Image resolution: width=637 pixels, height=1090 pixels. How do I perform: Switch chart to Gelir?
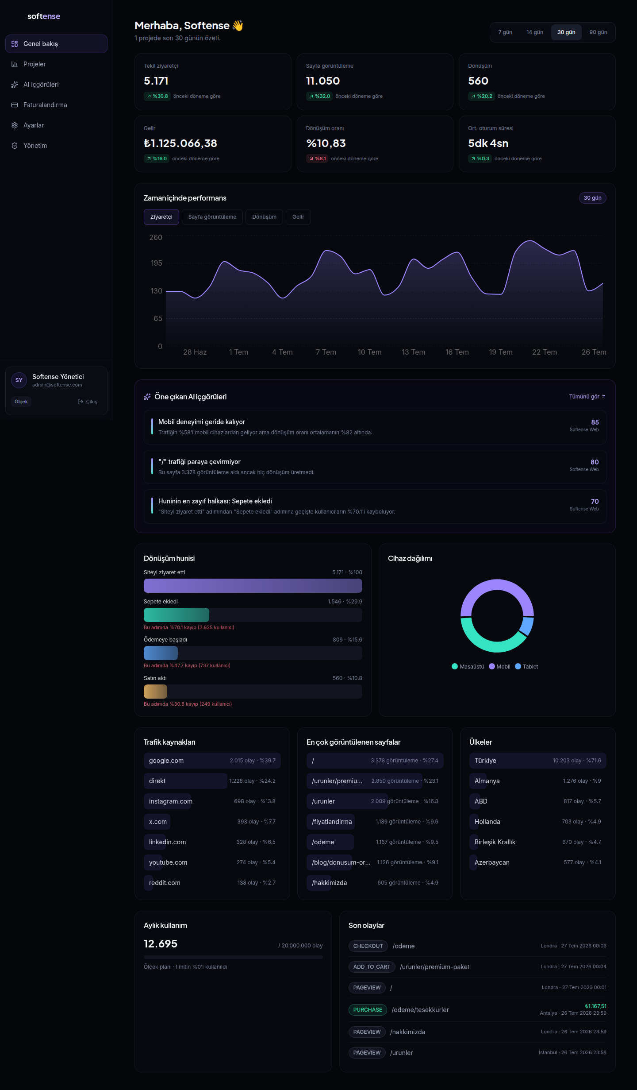[x=298, y=217]
